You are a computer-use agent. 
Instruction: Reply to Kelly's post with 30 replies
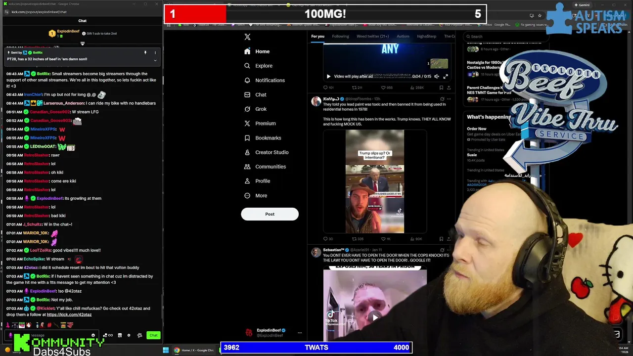pos(328,239)
